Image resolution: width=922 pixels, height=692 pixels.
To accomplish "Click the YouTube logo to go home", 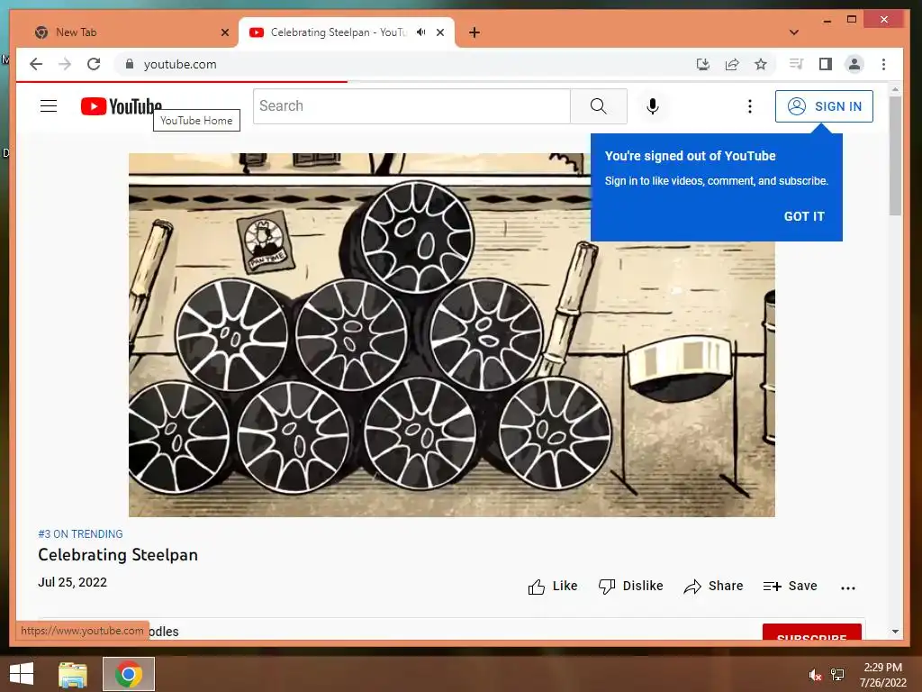I will point(122,106).
